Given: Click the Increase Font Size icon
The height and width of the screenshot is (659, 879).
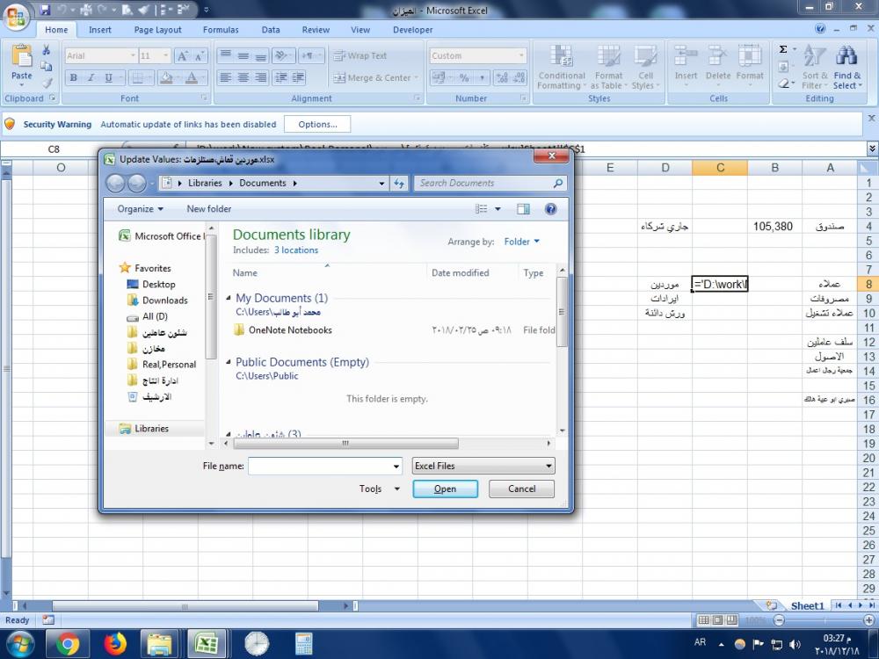Looking at the screenshot, I should 182,55.
